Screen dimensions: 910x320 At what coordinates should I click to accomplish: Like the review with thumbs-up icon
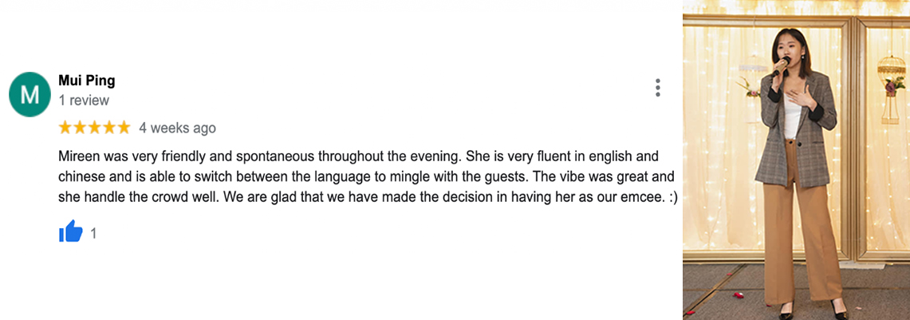[x=71, y=231]
